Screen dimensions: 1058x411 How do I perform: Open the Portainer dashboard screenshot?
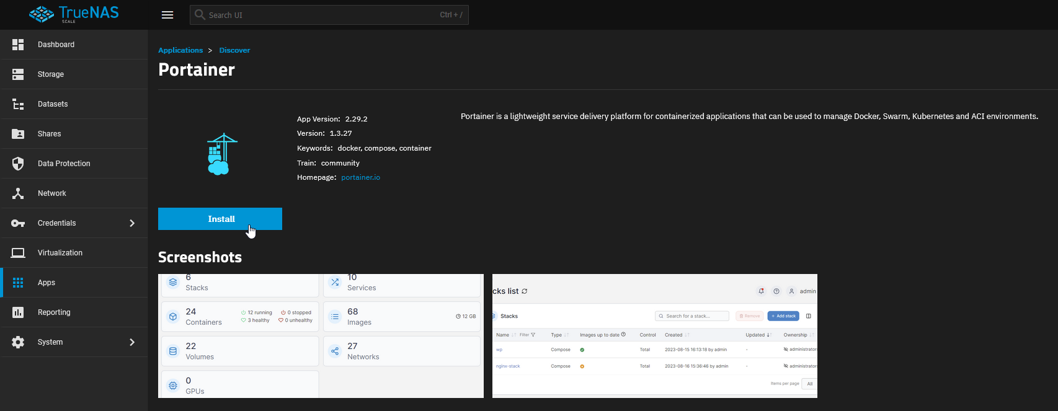tap(321, 336)
